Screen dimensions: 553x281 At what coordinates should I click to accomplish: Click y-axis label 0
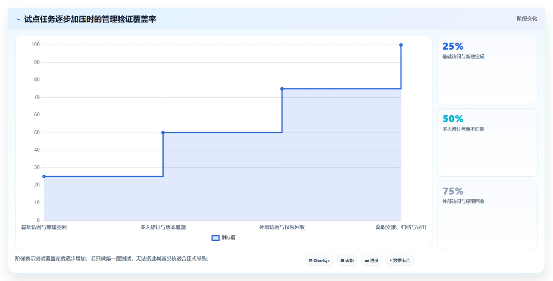pos(38,220)
